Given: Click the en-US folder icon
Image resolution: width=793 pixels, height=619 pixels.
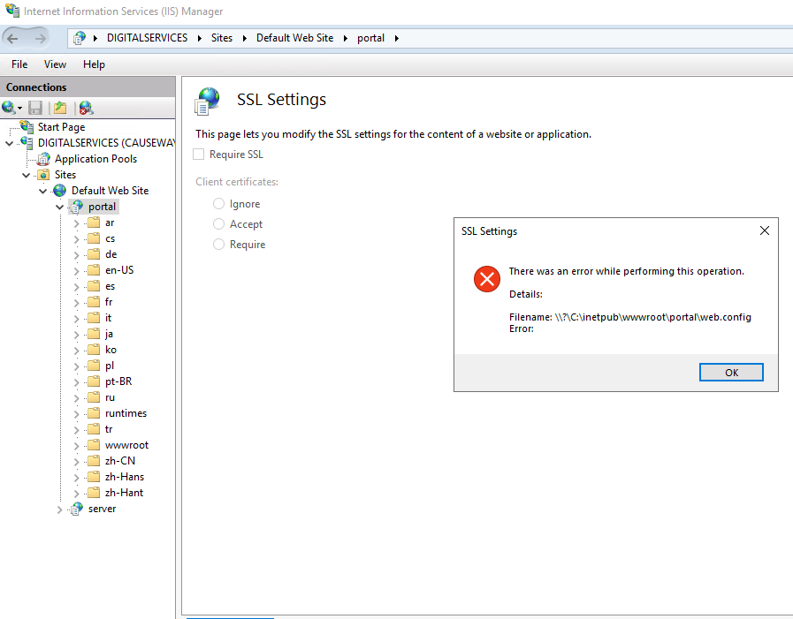Looking at the screenshot, I should (94, 270).
